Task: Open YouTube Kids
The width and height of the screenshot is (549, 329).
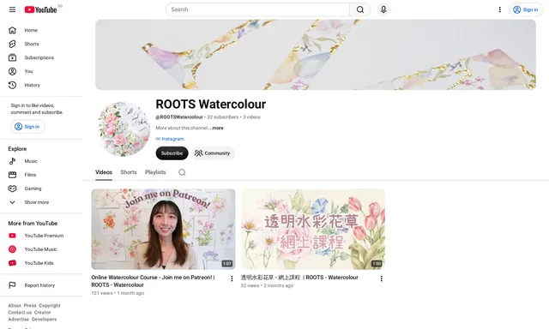Action: 41,263
